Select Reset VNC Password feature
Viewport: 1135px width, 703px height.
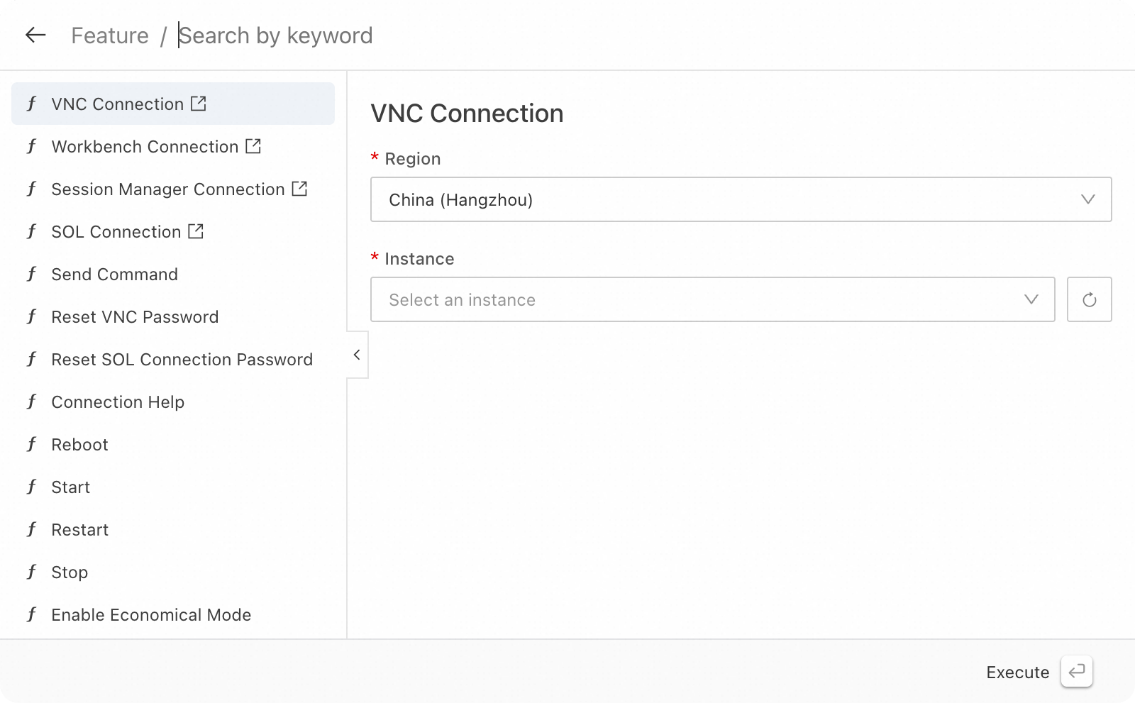(135, 317)
